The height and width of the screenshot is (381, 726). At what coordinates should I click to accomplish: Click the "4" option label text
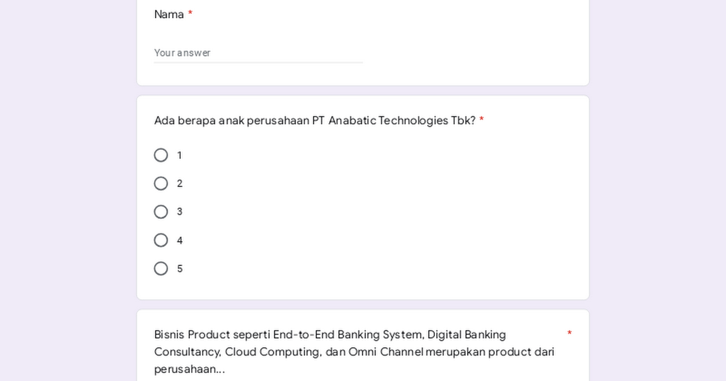tap(180, 240)
